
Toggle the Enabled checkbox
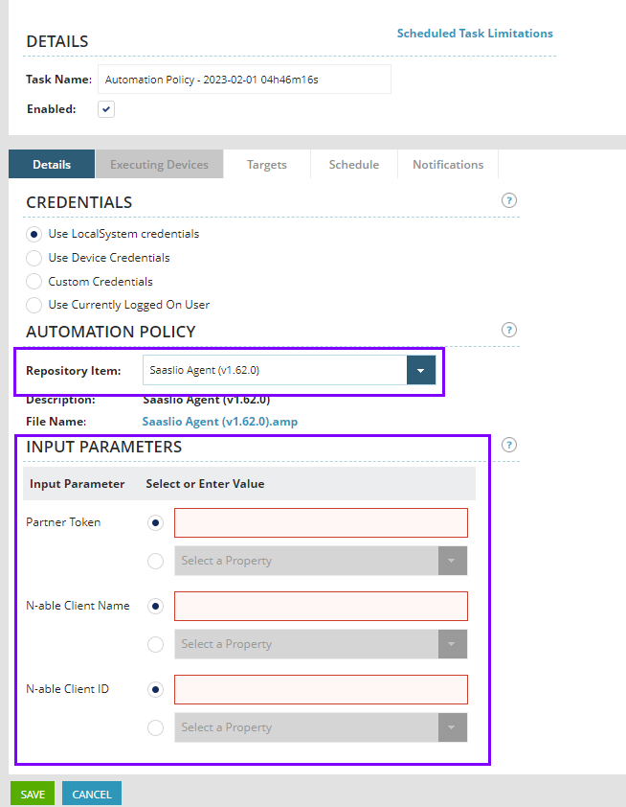pyautogui.click(x=106, y=109)
